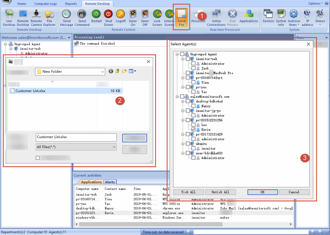
Task: Click the Tick All button
Action: [x=188, y=192]
